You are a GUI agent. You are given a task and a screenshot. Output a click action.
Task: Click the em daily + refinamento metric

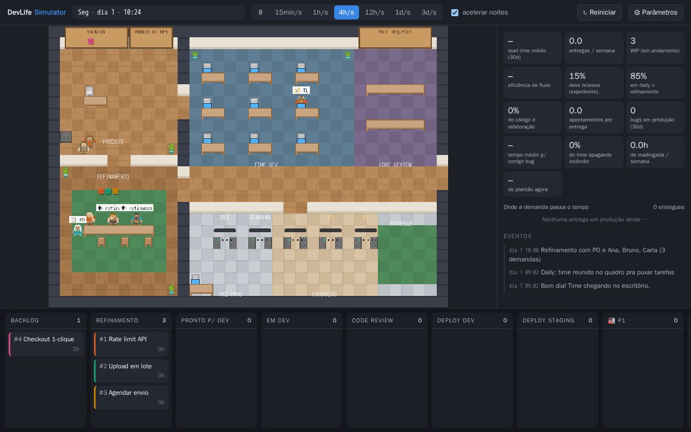[655, 83]
